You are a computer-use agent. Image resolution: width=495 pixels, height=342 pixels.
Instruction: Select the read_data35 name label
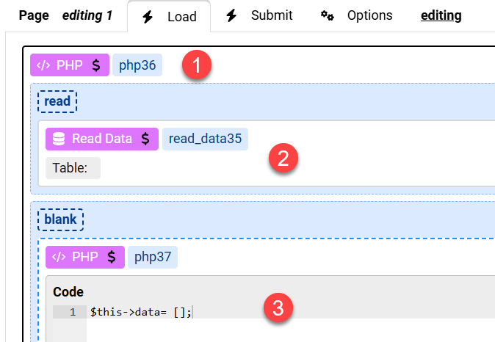[x=205, y=139]
